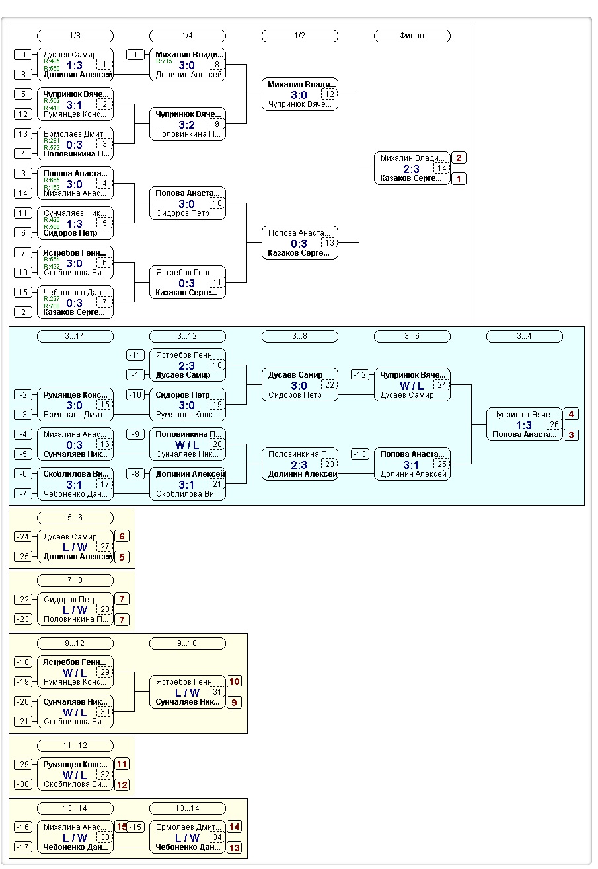Select the 1/2 round header
Screen dimensions: 598x869
[300, 36]
